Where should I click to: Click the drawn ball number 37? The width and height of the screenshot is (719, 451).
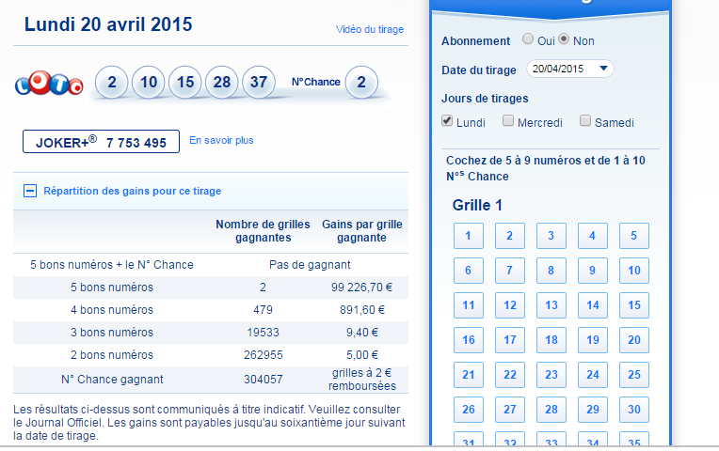[259, 83]
